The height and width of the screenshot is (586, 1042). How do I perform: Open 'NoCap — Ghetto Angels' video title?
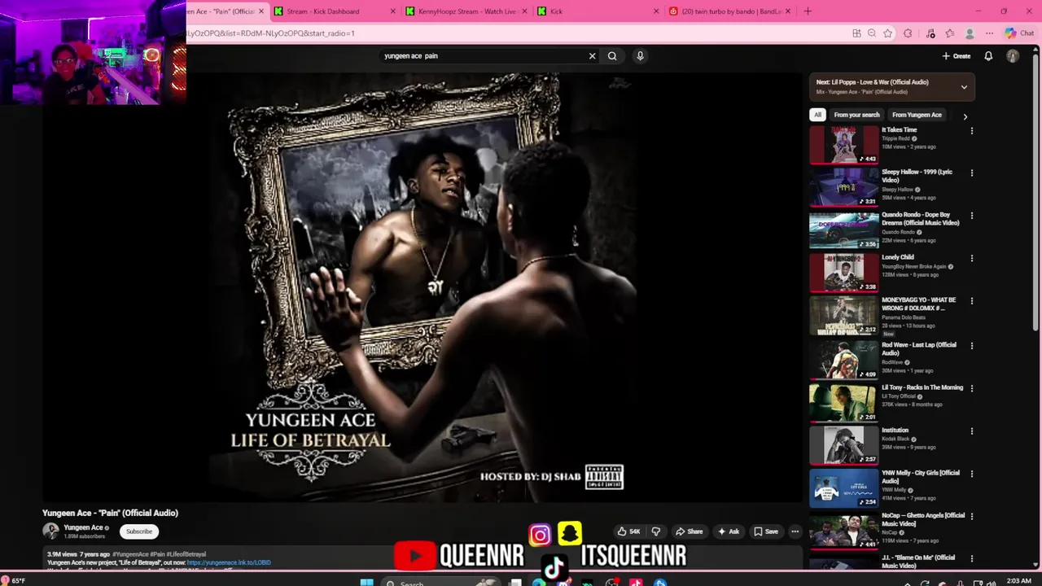[923, 519]
